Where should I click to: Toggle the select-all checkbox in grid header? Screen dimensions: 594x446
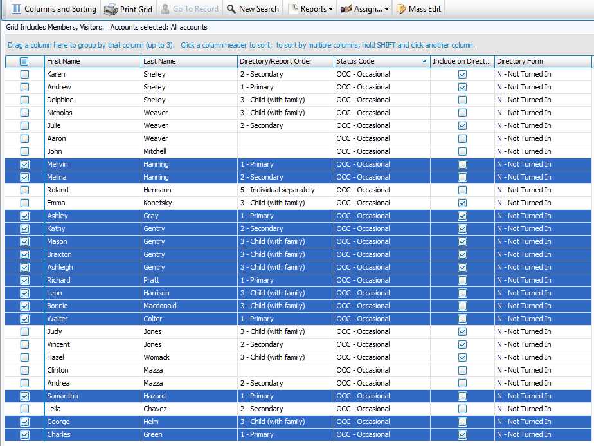24,62
